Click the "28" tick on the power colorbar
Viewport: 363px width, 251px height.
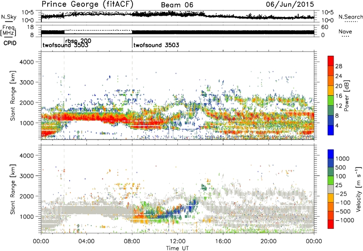(338, 66)
